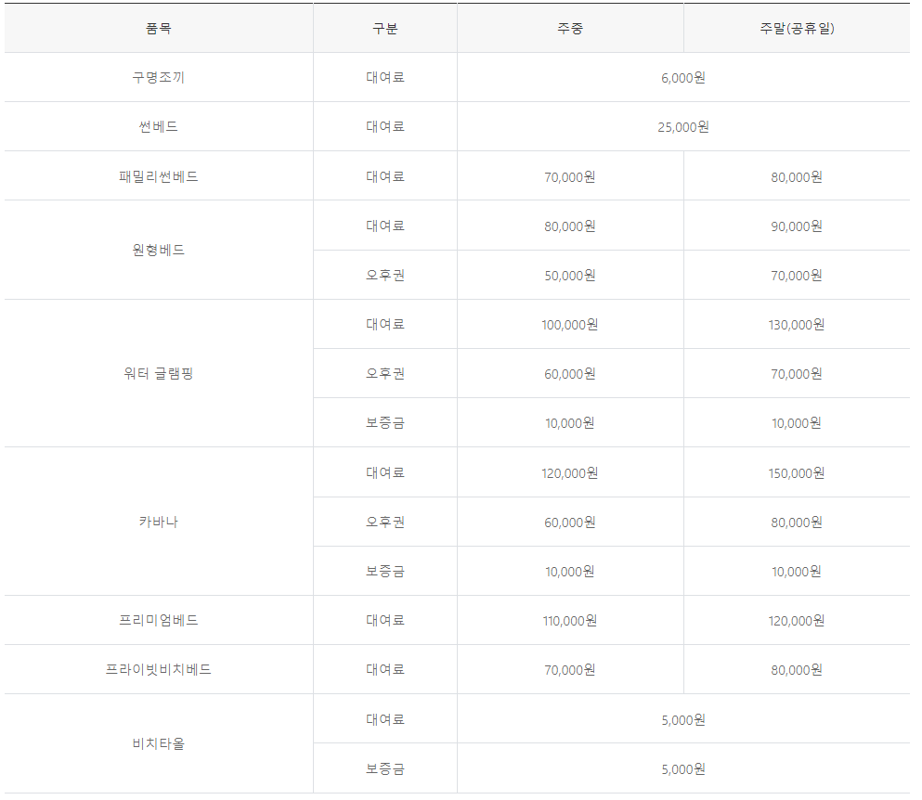Click the 6,000원 life vest rental price

click(684, 77)
